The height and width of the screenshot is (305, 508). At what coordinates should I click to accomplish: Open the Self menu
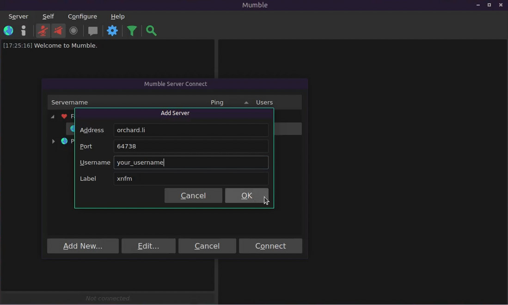tap(48, 17)
